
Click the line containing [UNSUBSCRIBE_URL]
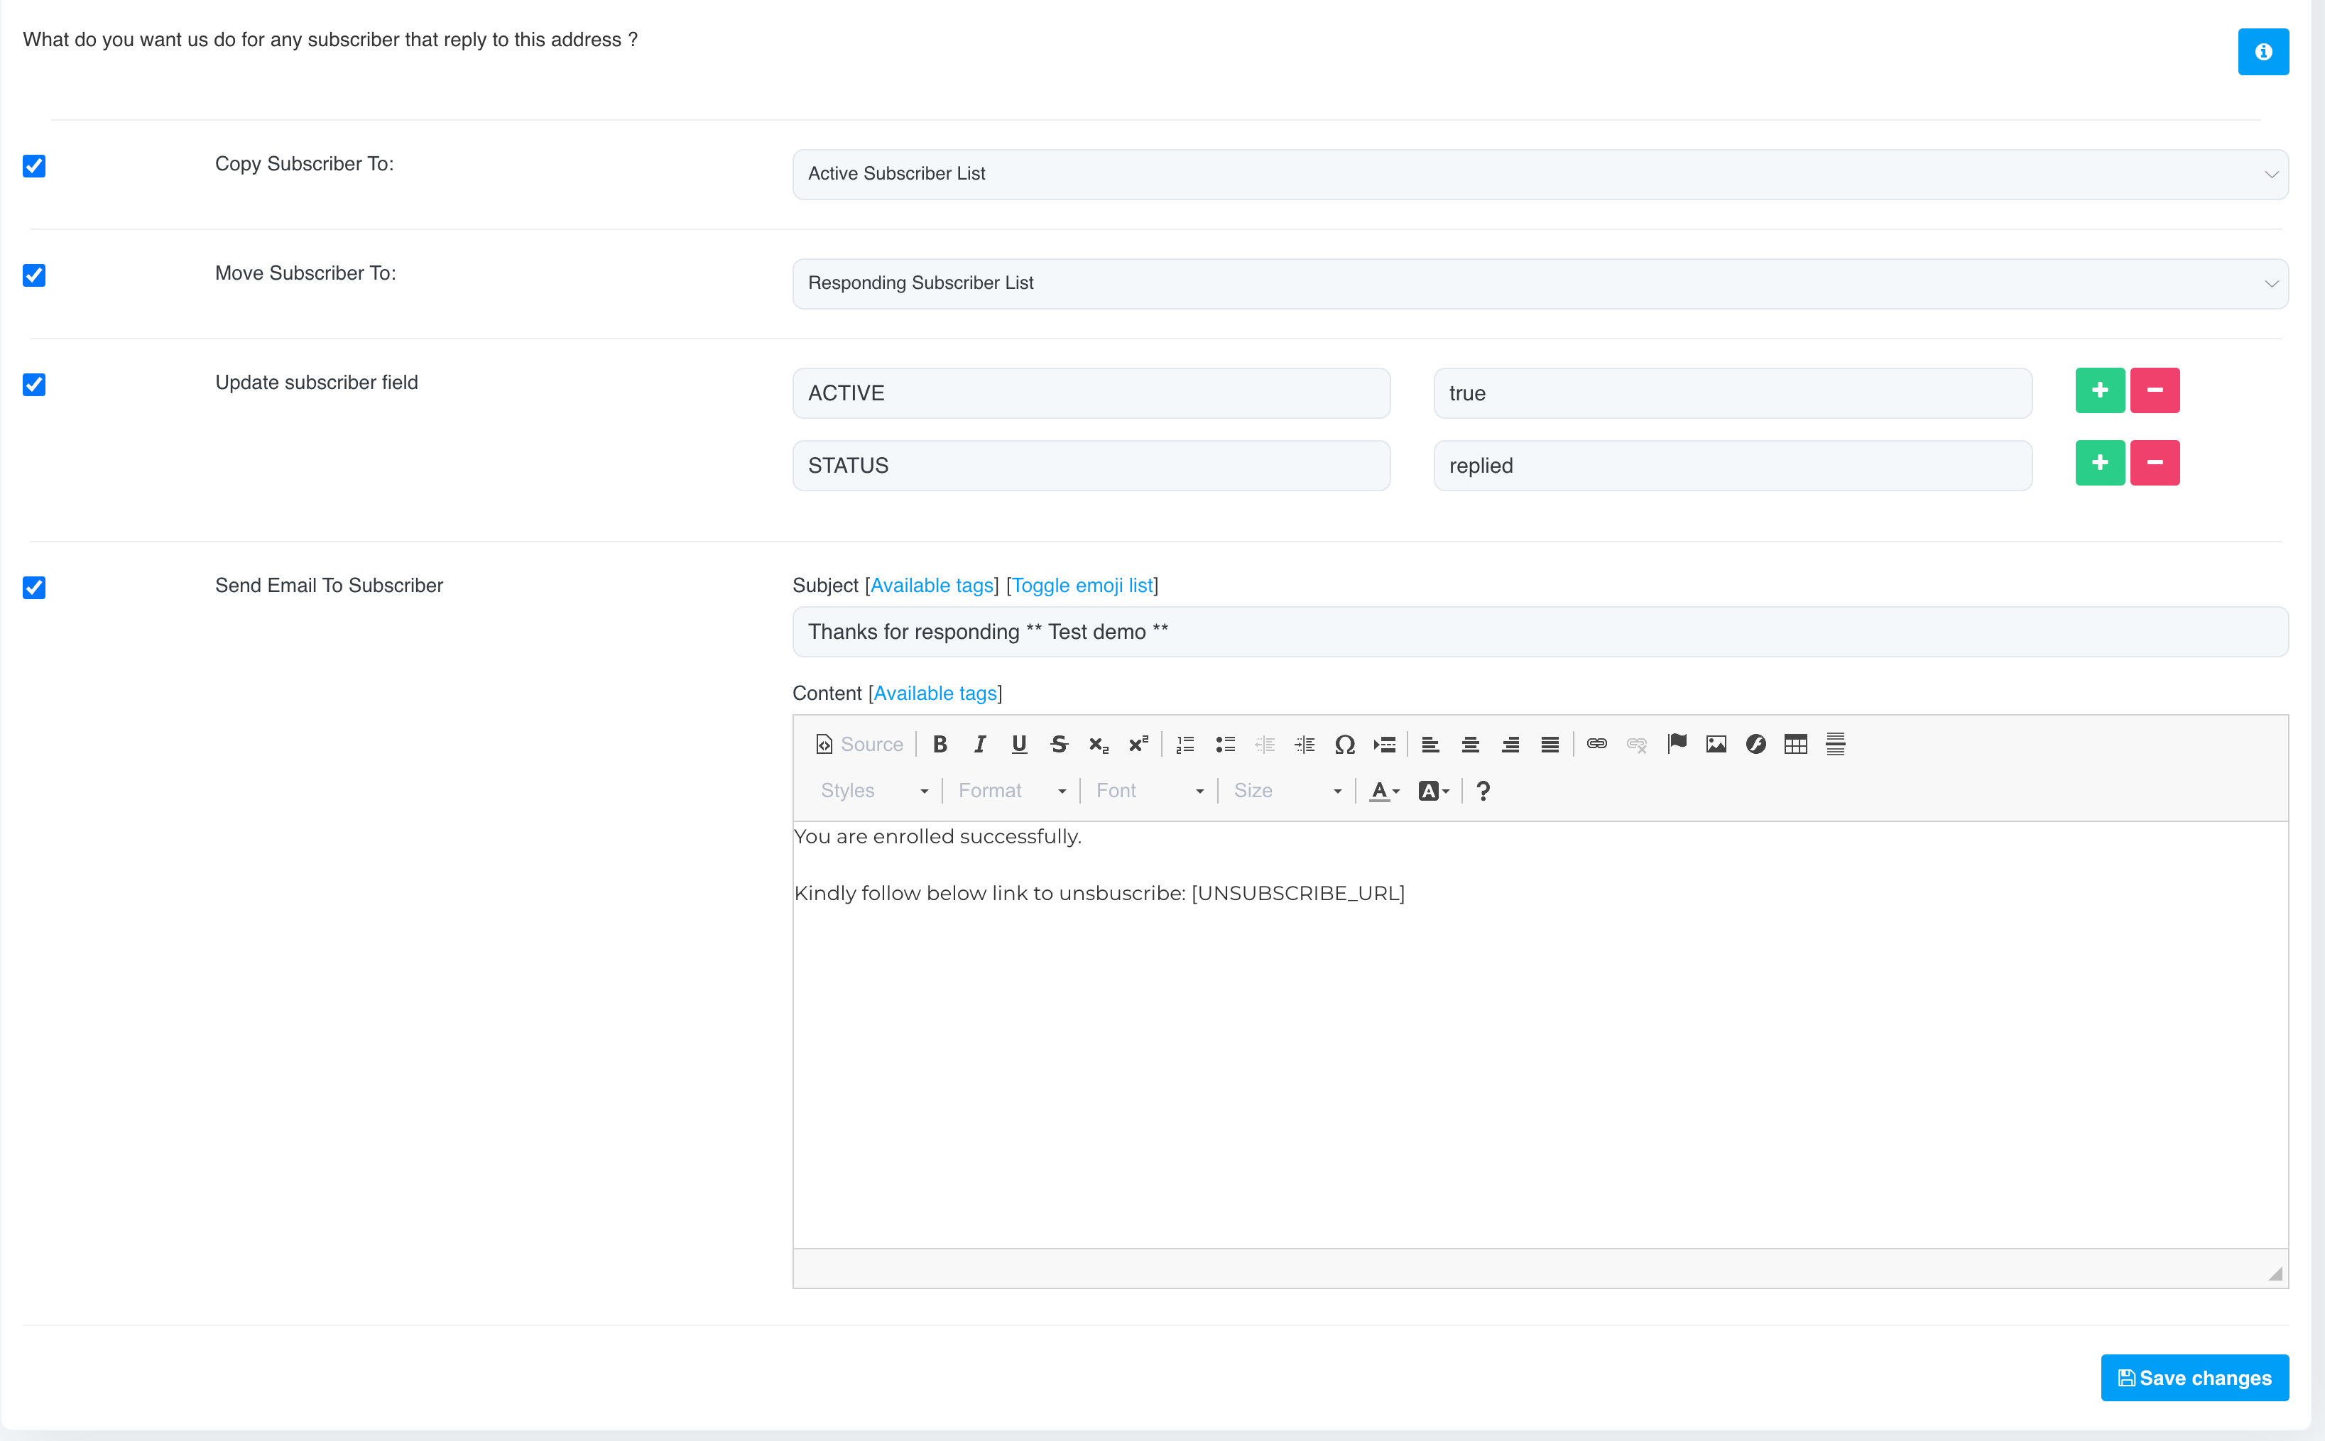(1099, 893)
